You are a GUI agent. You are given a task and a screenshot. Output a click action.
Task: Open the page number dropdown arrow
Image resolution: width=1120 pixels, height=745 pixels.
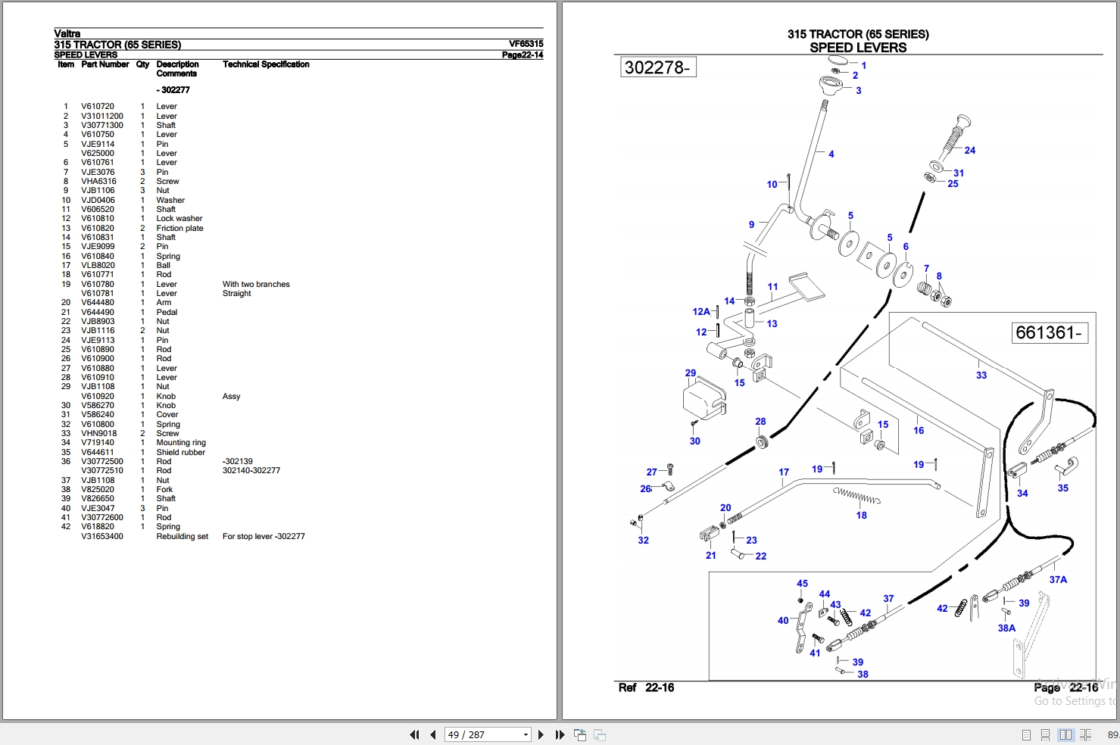526,734
